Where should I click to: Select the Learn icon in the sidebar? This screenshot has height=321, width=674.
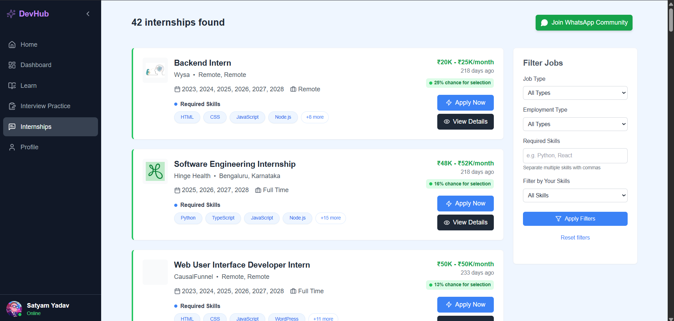click(x=12, y=85)
